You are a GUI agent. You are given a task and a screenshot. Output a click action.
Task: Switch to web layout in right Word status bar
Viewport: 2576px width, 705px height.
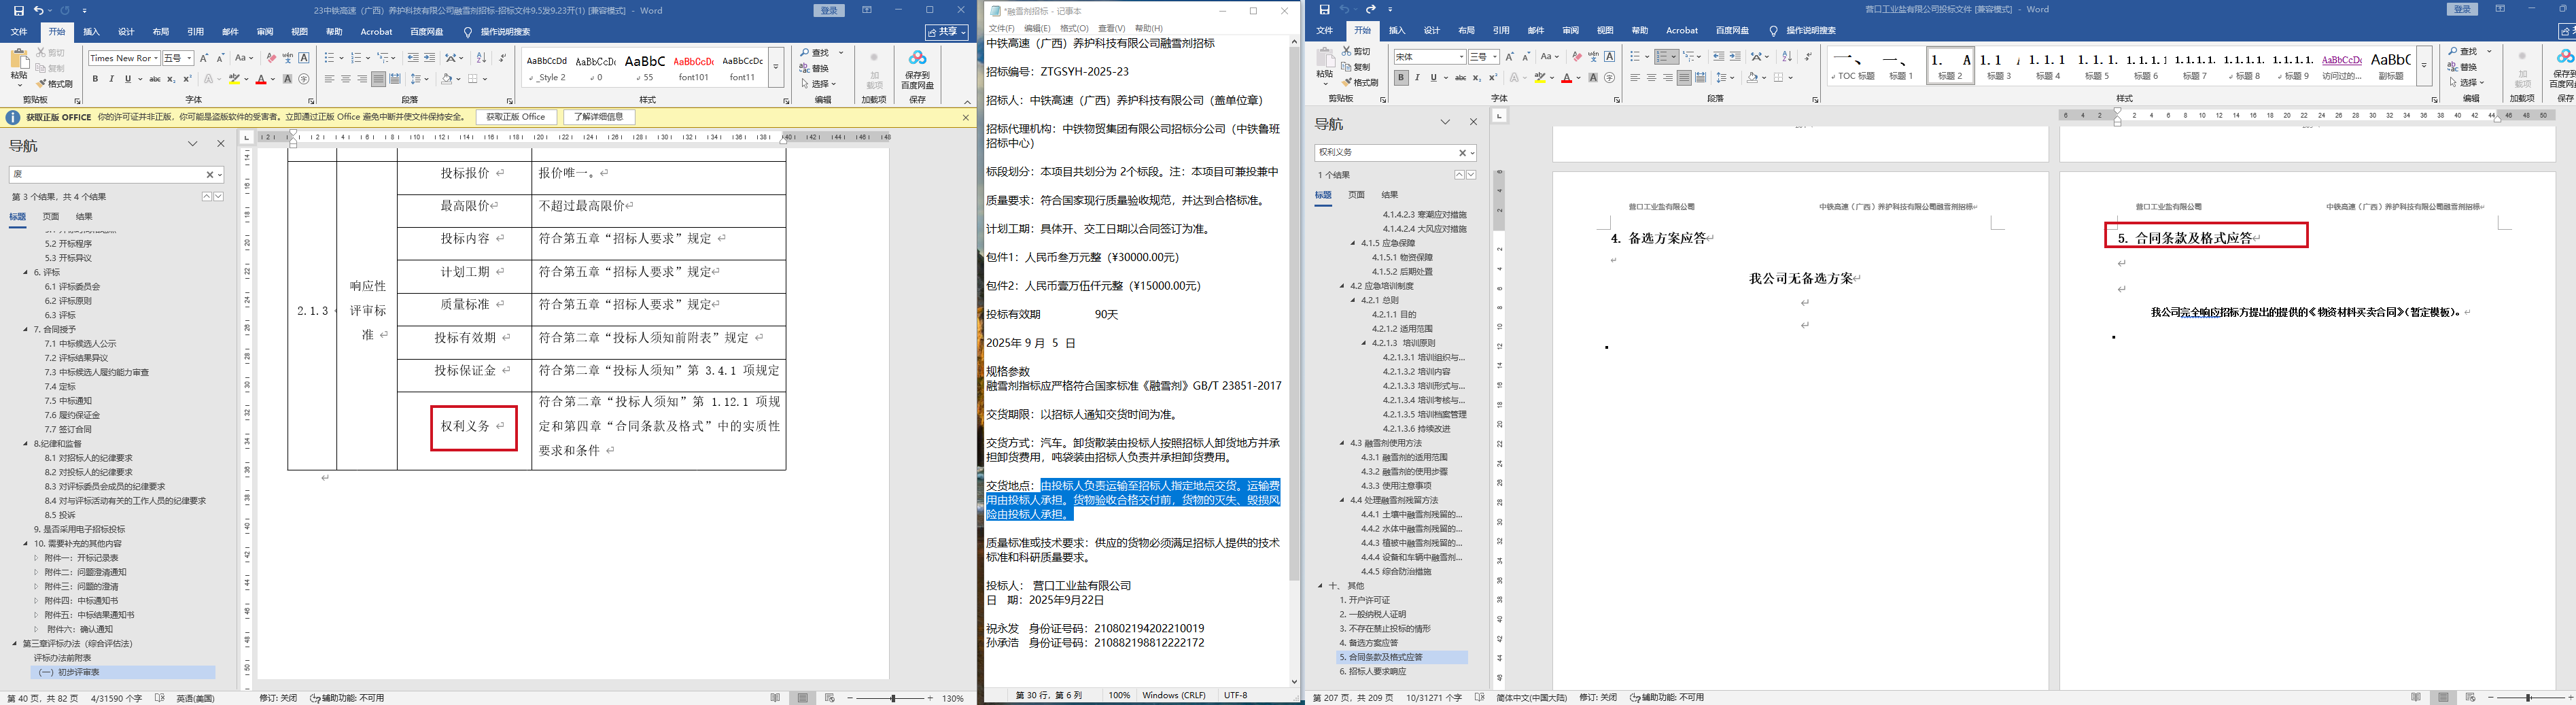tap(2470, 697)
